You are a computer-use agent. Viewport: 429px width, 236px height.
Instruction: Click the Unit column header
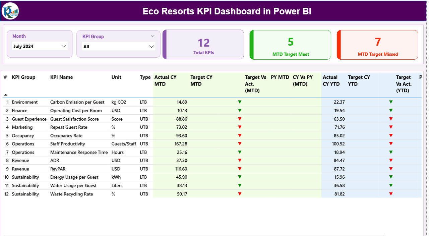pyautogui.click(x=116, y=77)
